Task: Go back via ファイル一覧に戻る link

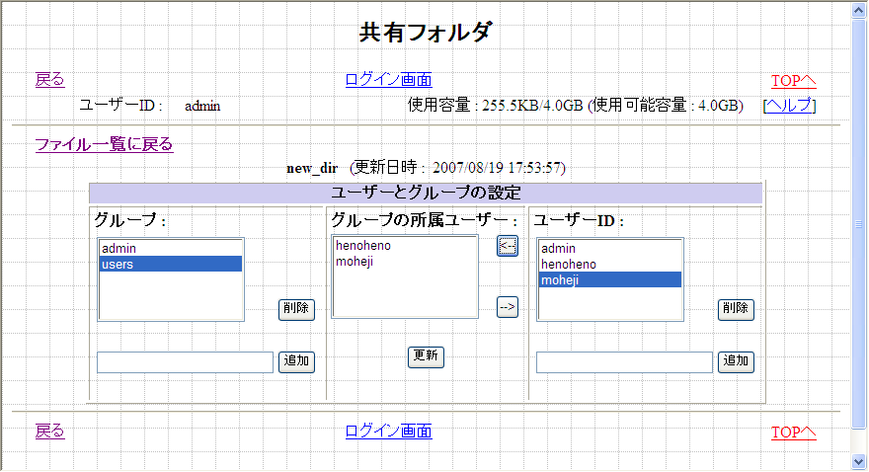Action: (x=104, y=144)
